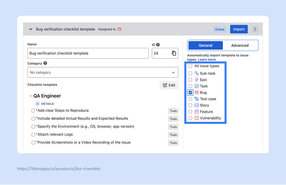Viewport: 286px width, 185px height.
Task: Click the red Bug icon in issue types list
Action: [x=196, y=92]
